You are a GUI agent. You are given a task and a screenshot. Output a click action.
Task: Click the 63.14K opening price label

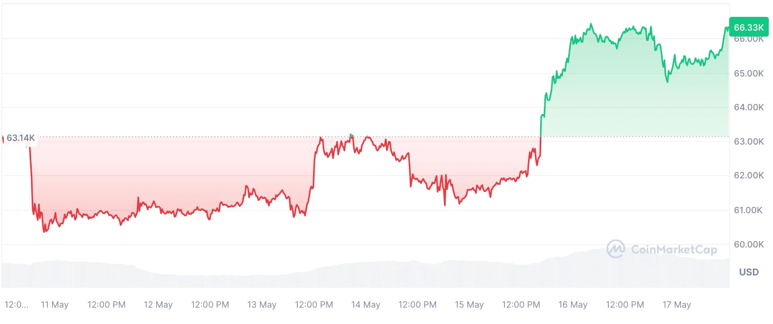pyautogui.click(x=21, y=138)
